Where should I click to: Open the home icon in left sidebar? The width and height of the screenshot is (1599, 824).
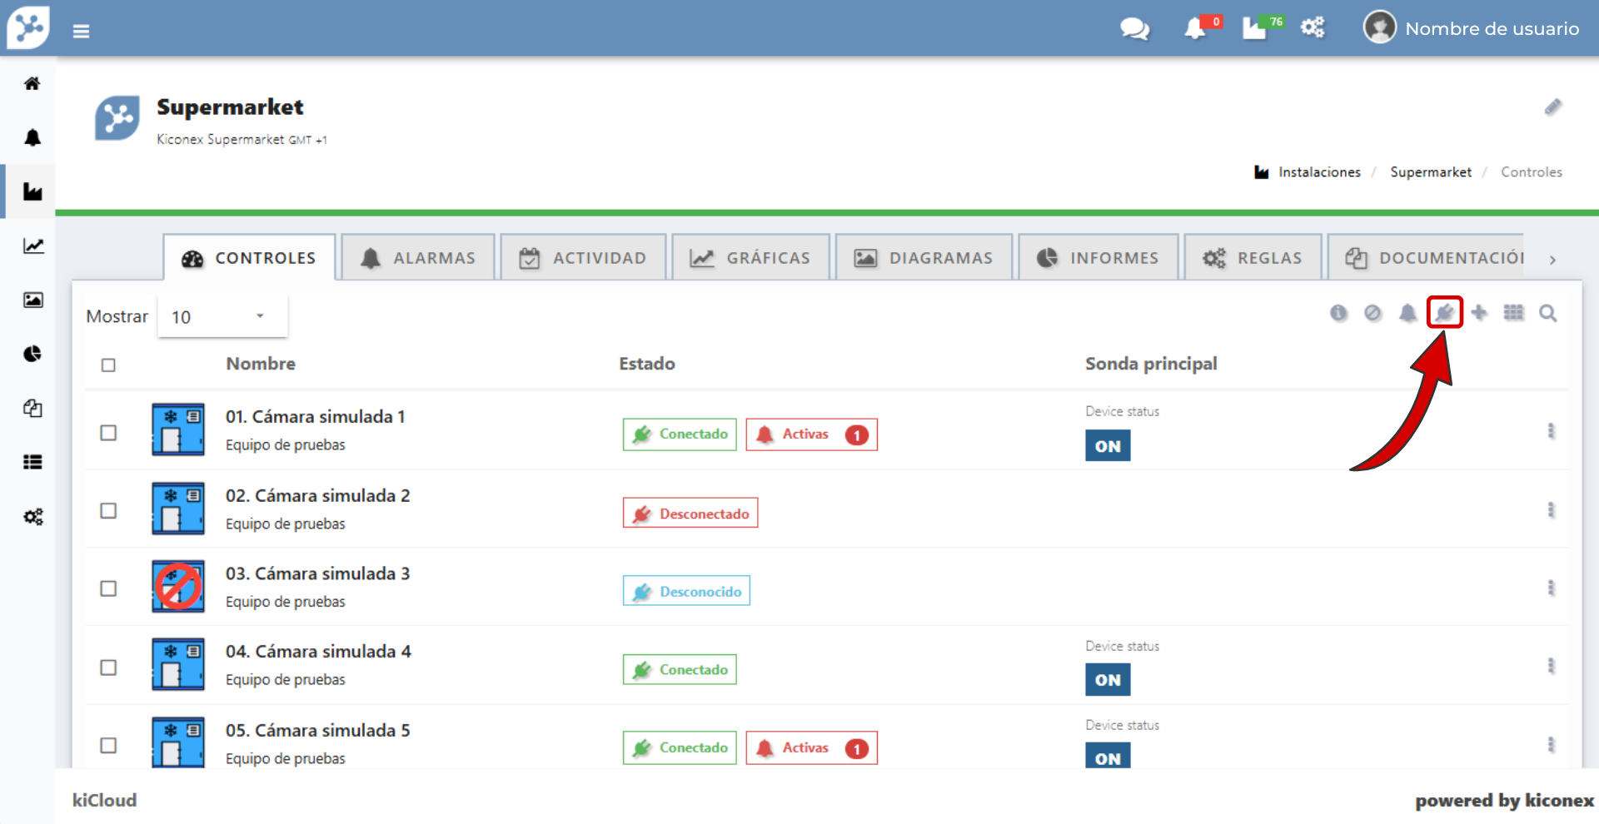point(32,83)
